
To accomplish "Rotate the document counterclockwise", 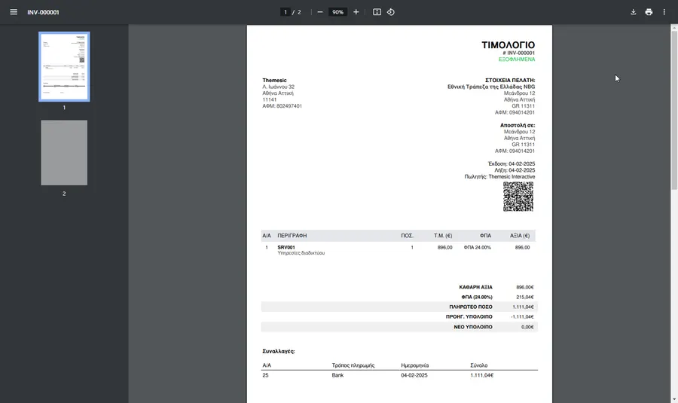I will pyautogui.click(x=391, y=12).
